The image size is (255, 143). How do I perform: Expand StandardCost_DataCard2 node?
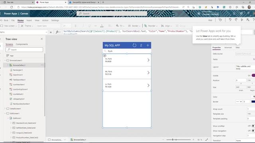(11, 123)
